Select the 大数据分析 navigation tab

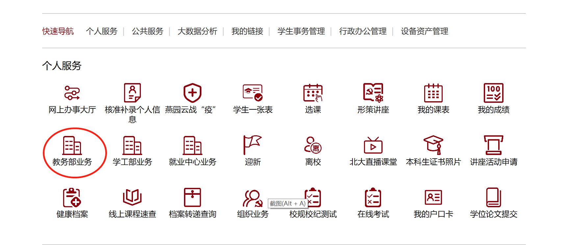(x=197, y=31)
